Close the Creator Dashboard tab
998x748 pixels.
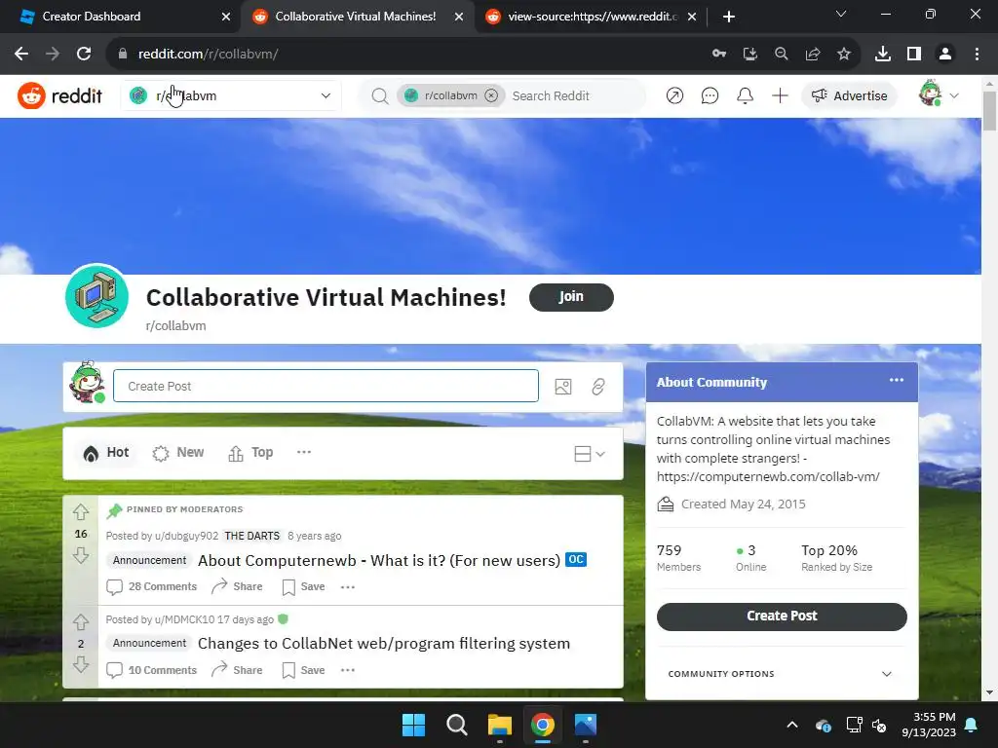(226, 17)
